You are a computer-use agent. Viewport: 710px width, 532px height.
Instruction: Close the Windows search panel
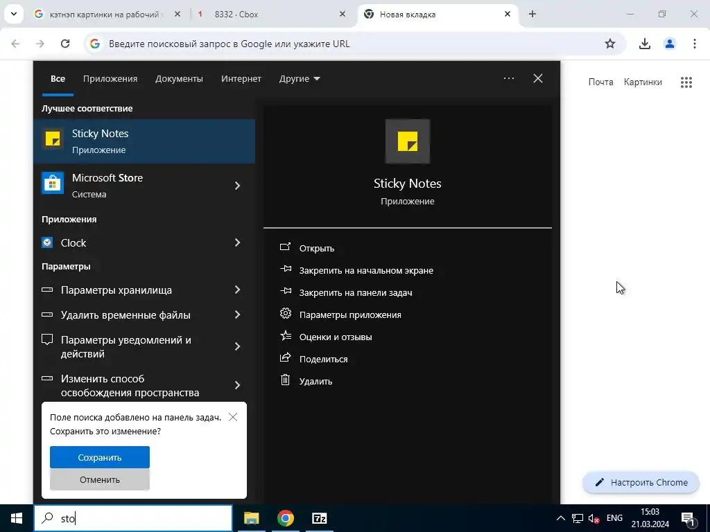(538, 78)
